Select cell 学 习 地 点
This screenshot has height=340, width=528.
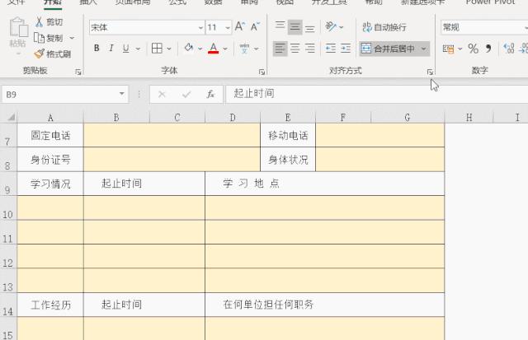[324, 184]
